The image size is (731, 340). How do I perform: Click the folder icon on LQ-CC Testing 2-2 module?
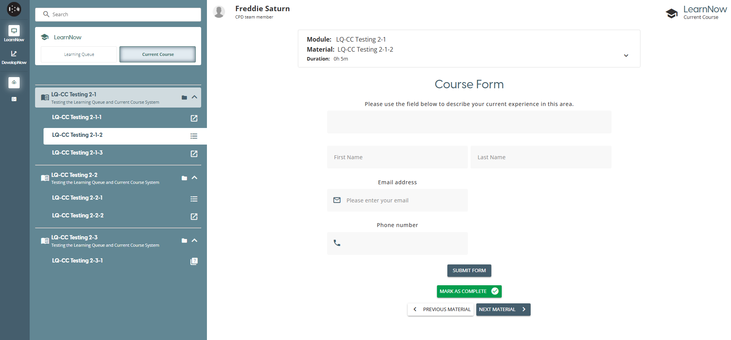[x=184, y=178]
